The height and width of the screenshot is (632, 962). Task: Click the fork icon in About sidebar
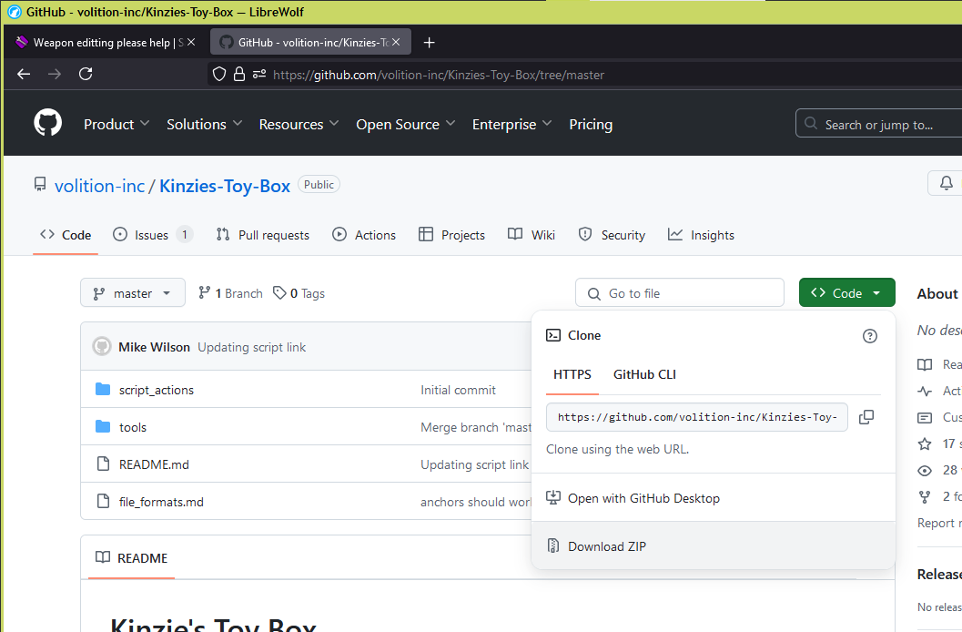(925, 497)
